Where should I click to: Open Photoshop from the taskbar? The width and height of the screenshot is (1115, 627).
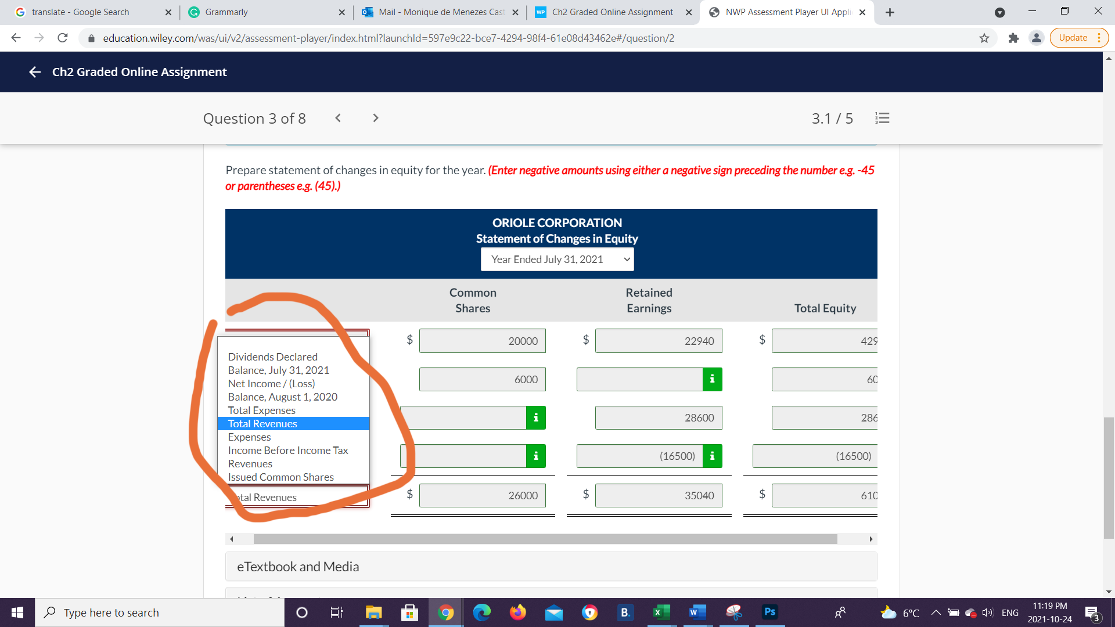(770, 612)
